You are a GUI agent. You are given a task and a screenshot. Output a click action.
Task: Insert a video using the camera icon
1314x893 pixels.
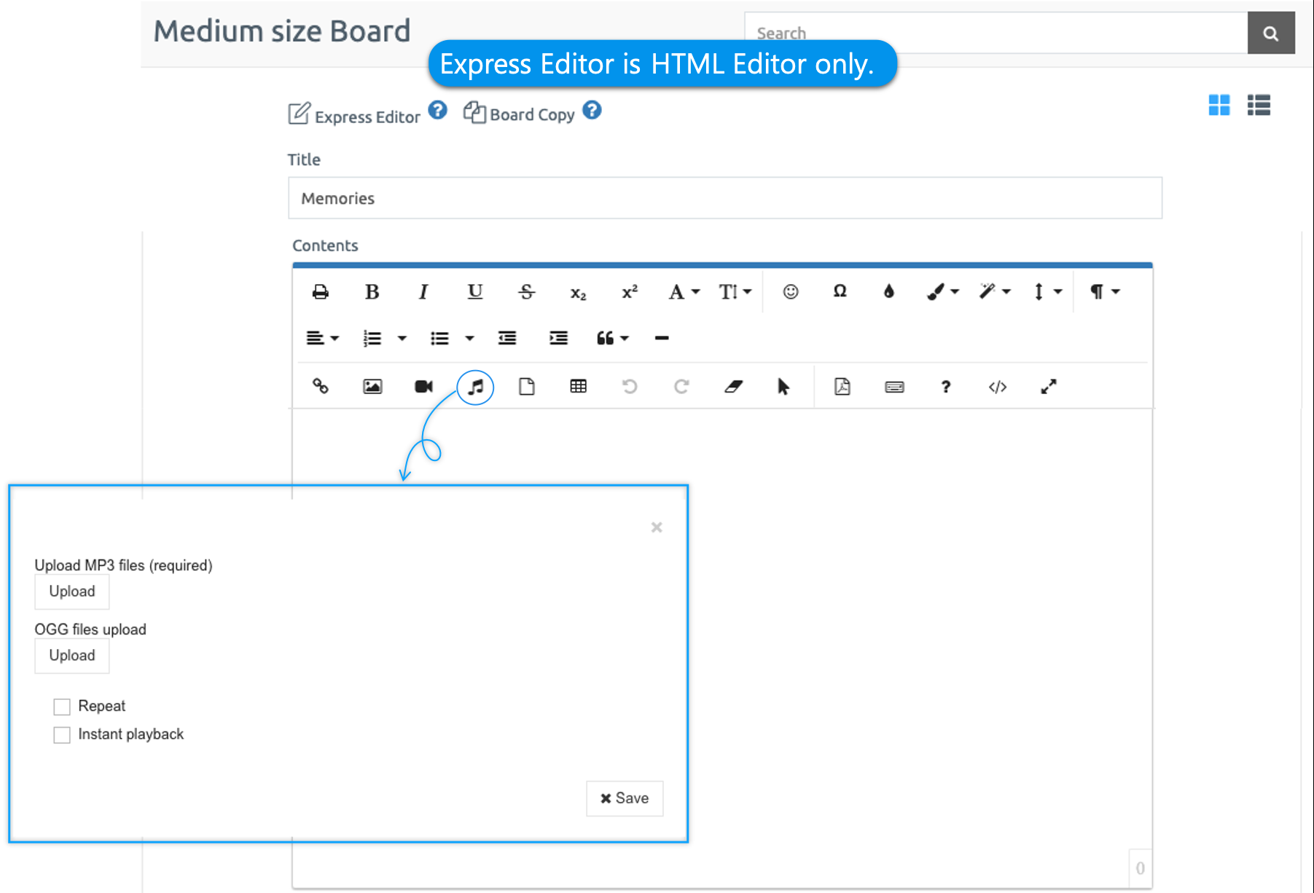423,387
